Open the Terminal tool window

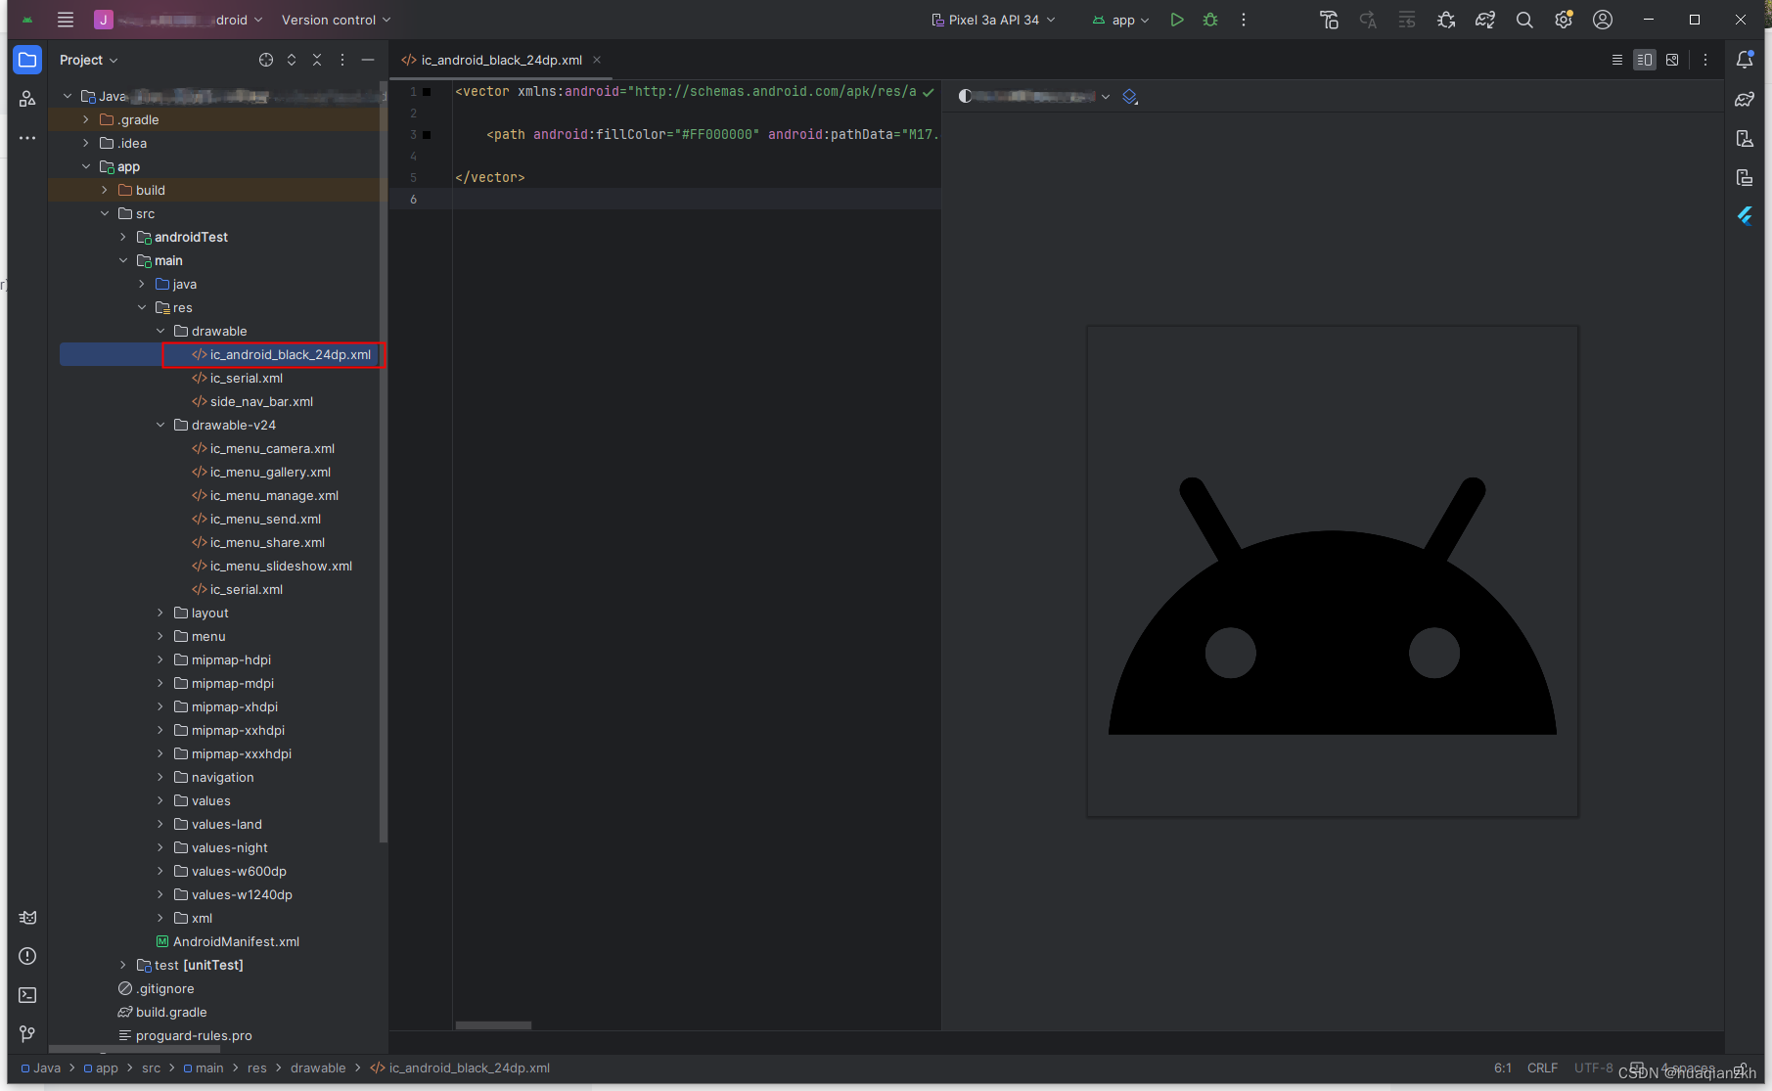click(x=26, y=995)
